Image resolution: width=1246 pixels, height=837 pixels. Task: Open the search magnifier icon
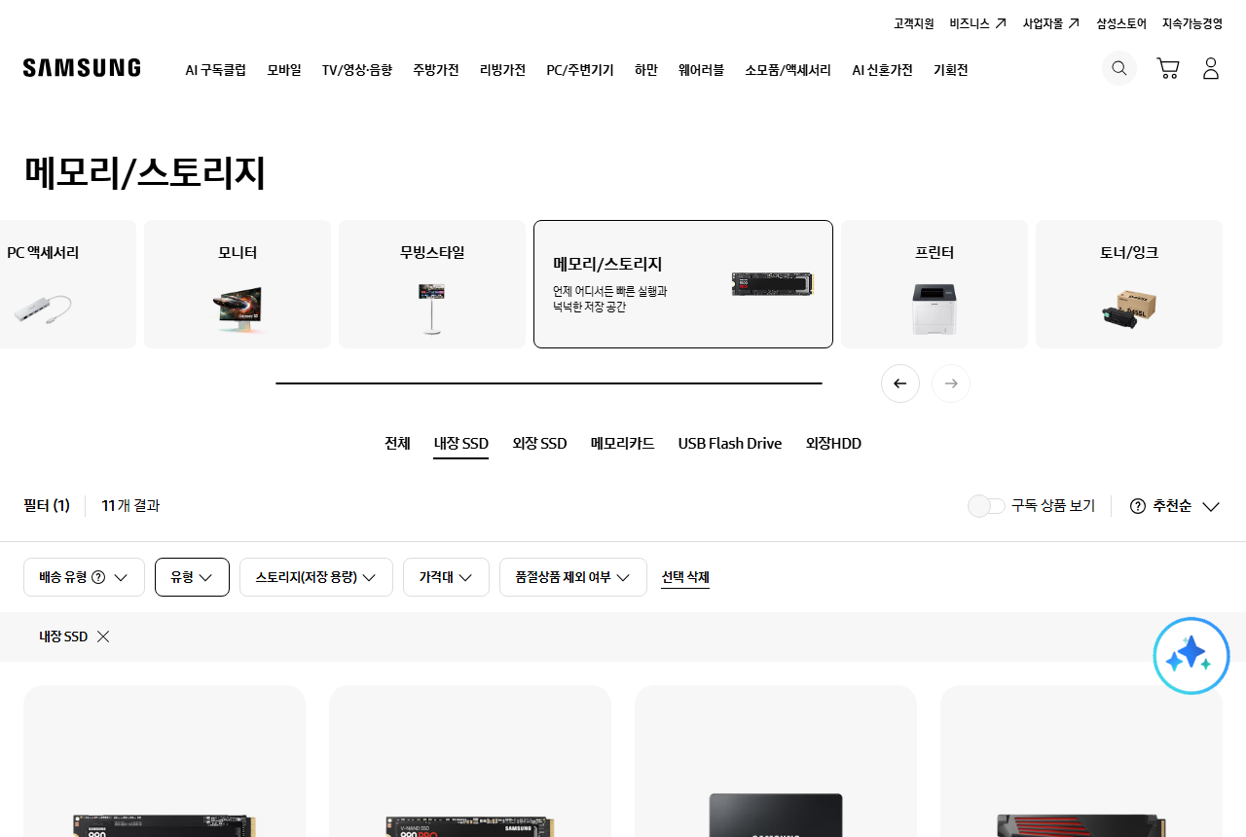pos(1119,68)
